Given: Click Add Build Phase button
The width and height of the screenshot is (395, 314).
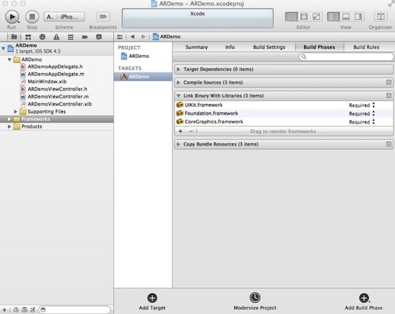Looking at the screenshot, I should pos(363,301).
